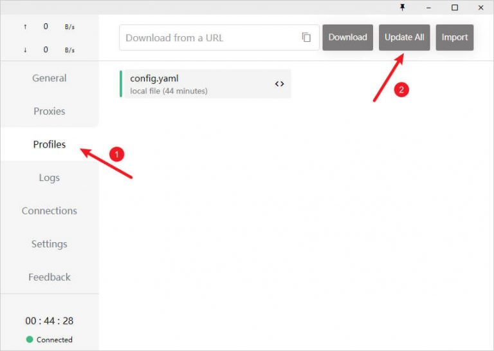Viewport: 494px width, 351px height.
Task: Click the upload speed arrow indicator
Action: coord(25,26)
